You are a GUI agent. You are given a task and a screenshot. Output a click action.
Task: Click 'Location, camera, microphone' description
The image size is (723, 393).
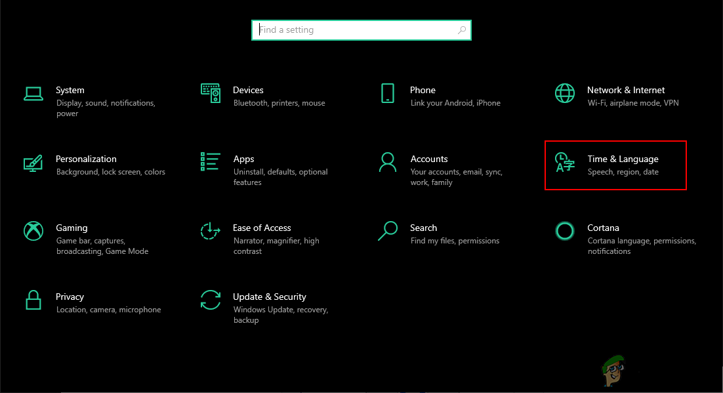tap(108, 310)
